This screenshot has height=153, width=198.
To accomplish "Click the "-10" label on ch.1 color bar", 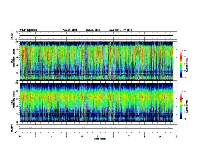I will pos(185,78).
